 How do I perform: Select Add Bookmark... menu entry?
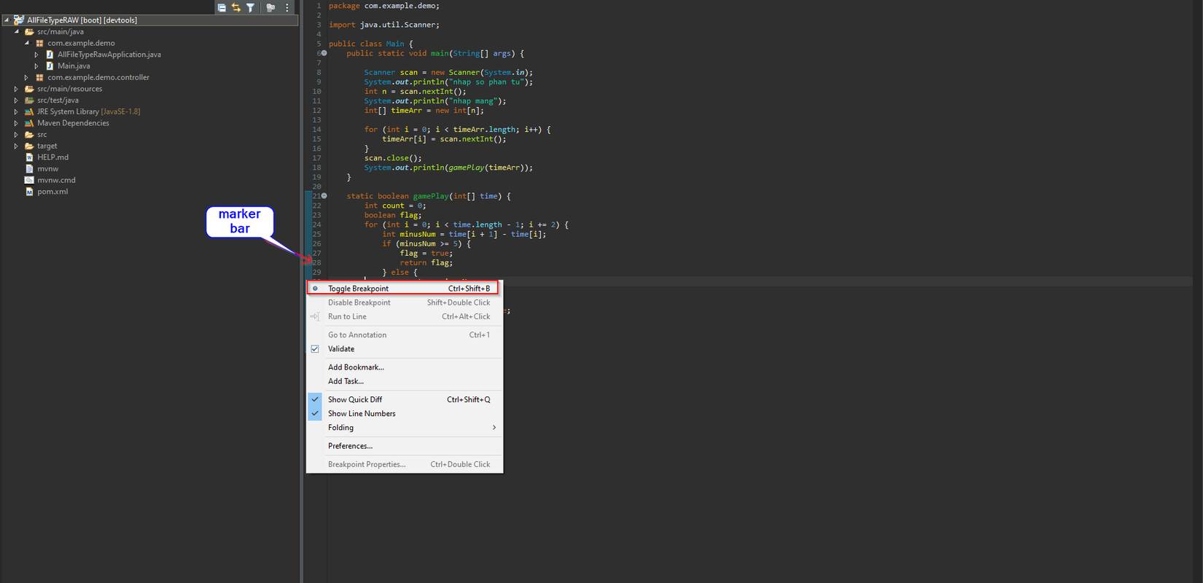tap(356, 367)
